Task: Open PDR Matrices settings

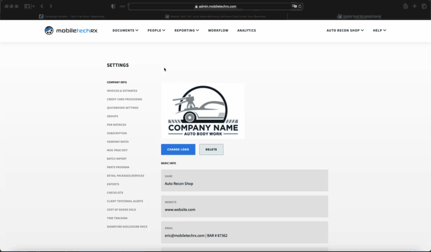Action: point(117,125)
